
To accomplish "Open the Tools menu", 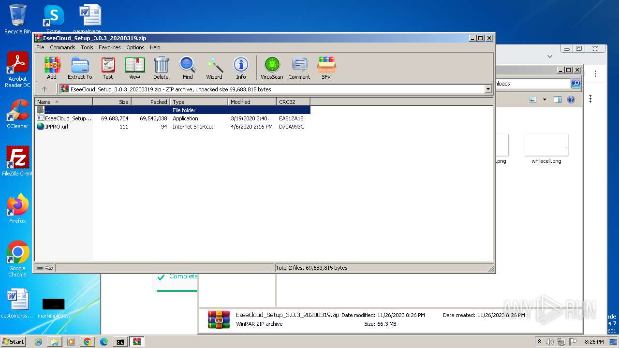I will tap(87, 47).
